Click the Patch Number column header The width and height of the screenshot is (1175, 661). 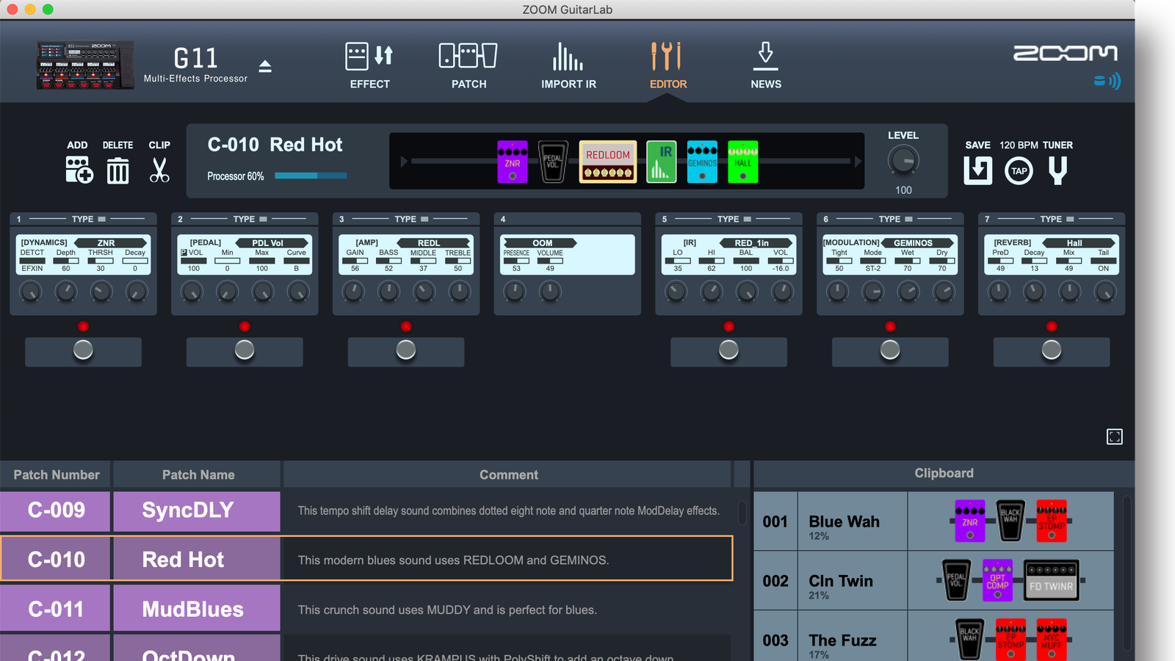pos(56,474)
